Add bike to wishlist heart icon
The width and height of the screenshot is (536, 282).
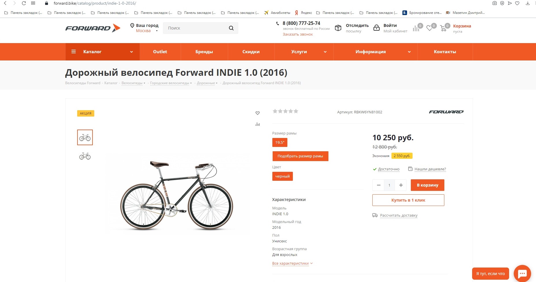(x=258, y=113)
